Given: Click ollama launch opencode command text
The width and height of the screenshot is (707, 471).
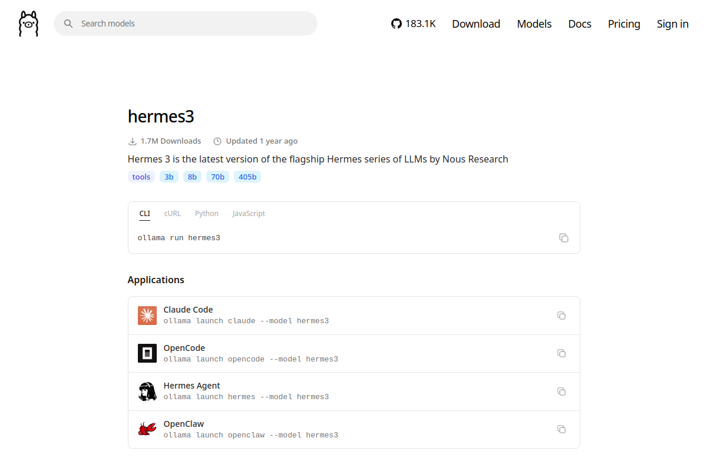Looking at the screenshot, I should (251, 359).
